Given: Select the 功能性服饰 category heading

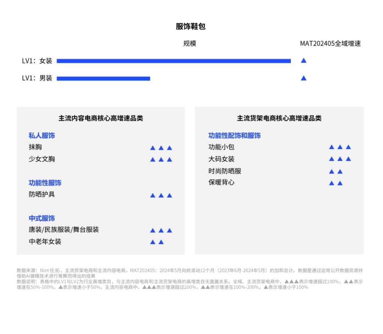Looking at the screenshot, I should [x=45, y=183].
